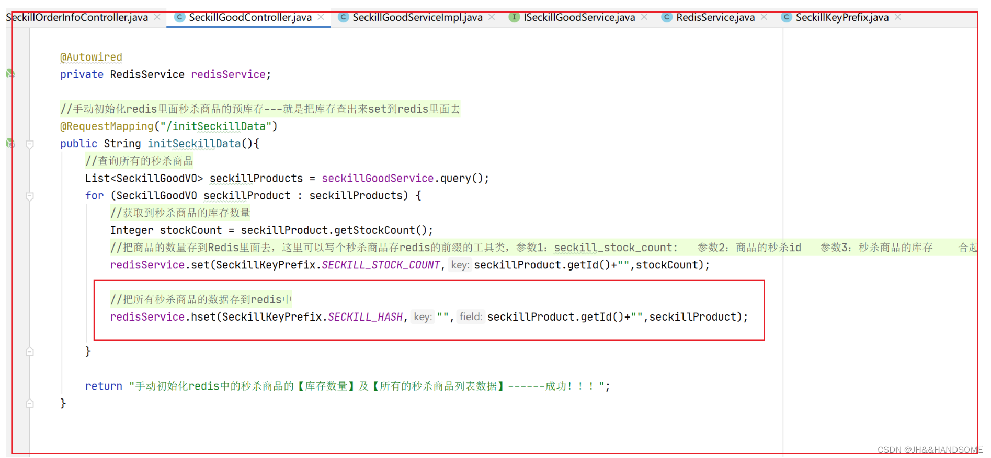
Task: Click the Integer stockCount variable declaration
Action: (x=166, y=230)
